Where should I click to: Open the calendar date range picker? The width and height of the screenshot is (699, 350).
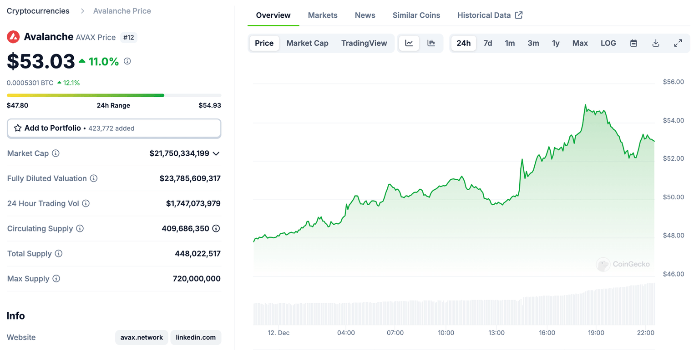tap(633, 43)
